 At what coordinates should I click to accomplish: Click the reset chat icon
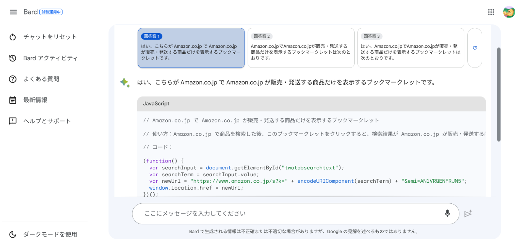(13, 37)
